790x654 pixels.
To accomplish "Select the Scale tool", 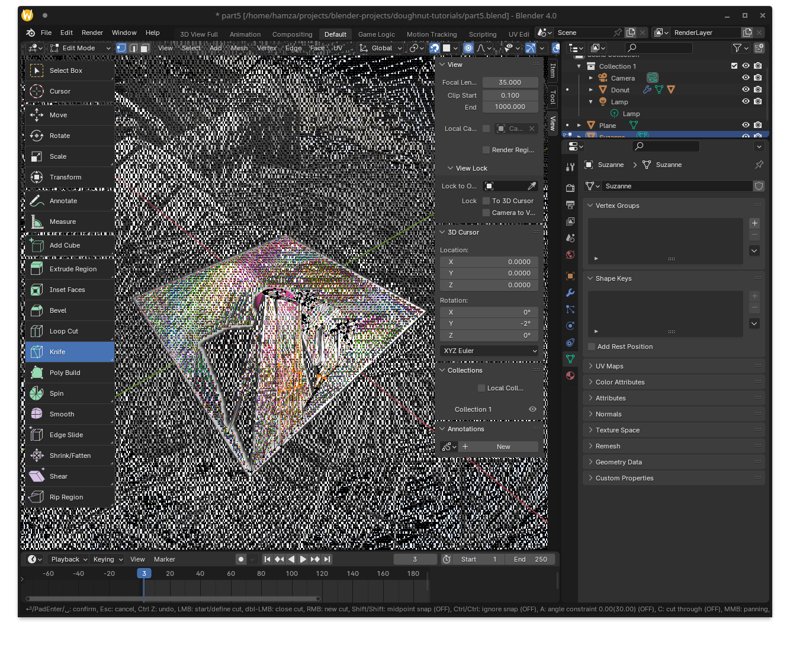I will [69, 156].
